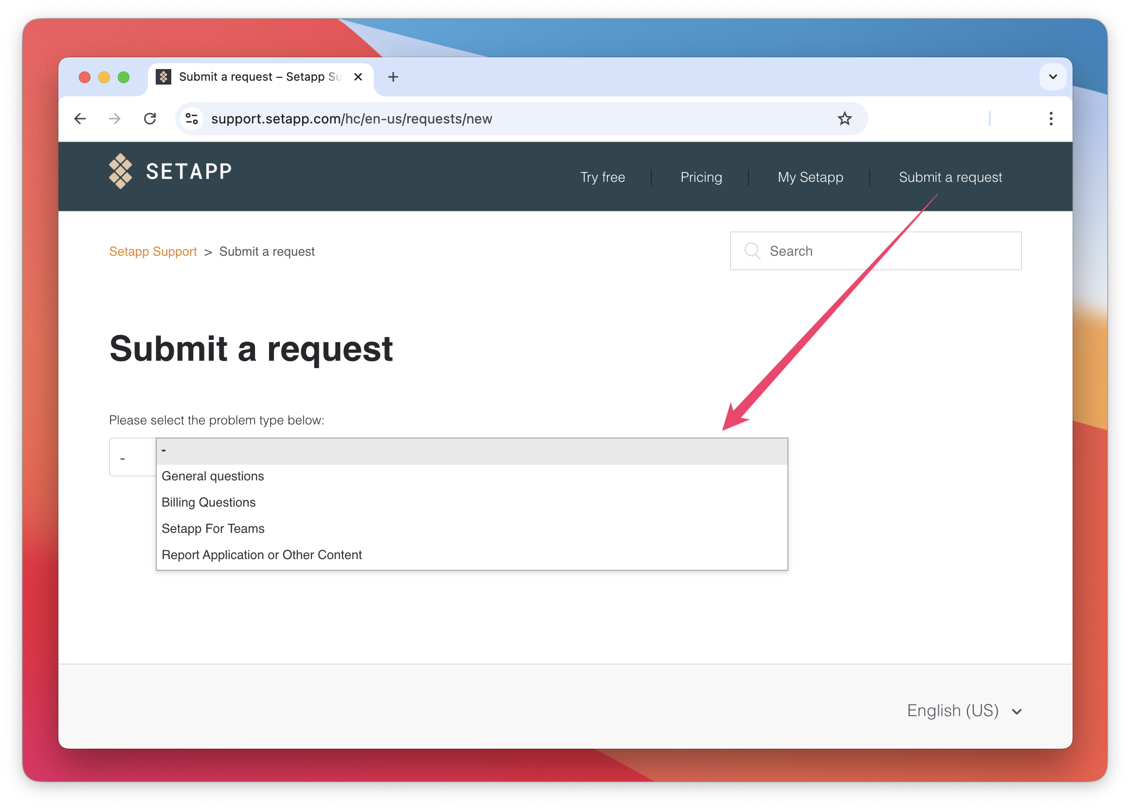Select Report Application or Other Content
The width and height of the screenshot is (1130, 808).
[472, 555]
